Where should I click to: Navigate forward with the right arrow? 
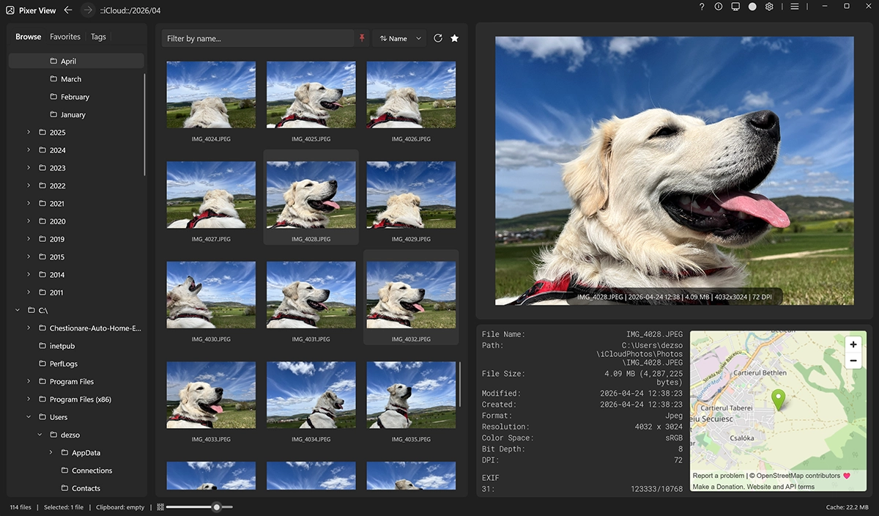tap(88, 10)
